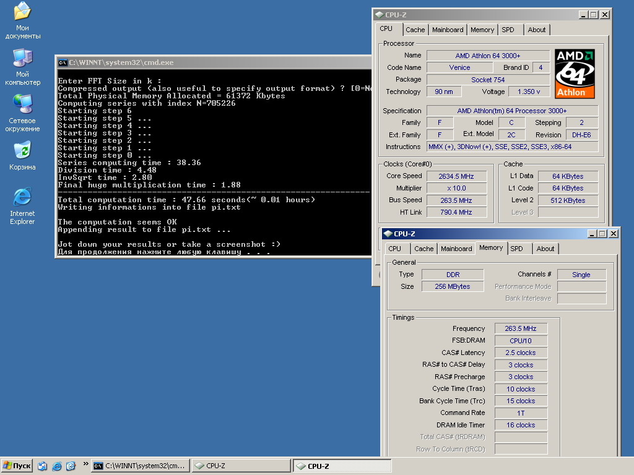
Task: Click the Channels # value 'Single'
Action: (581, 275)
